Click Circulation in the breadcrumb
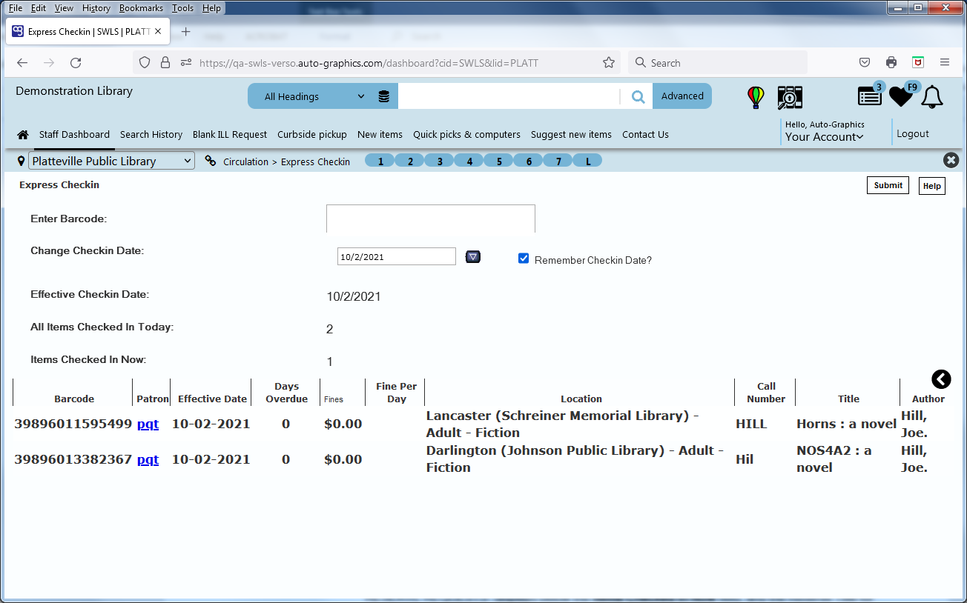Image resolution: width=967 pixels, height=603 pixels. [x=245, y=161]
